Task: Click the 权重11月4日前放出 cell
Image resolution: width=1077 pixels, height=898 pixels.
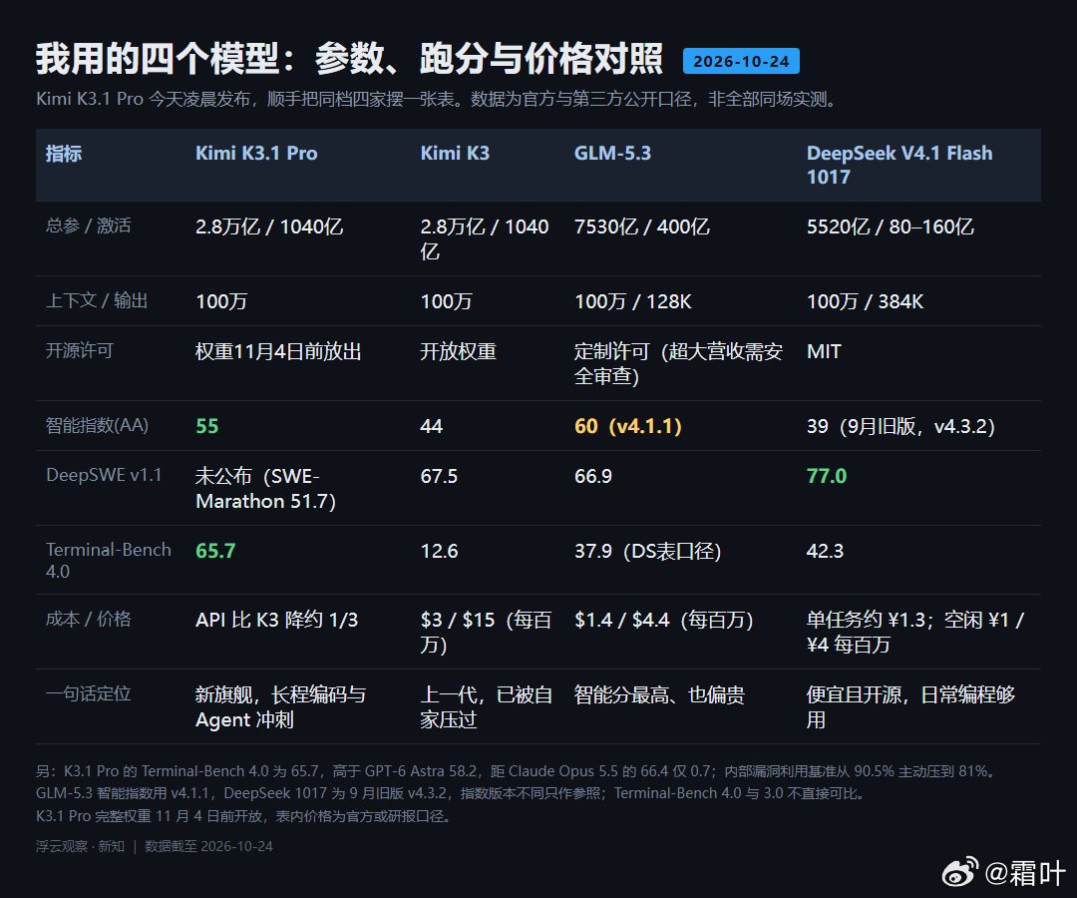Action: 278,351
